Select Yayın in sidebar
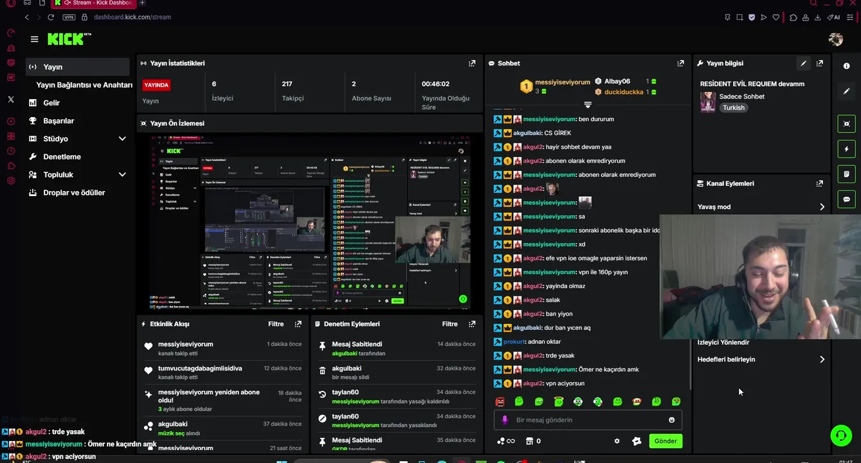The width and height of the screenshot is (861, 463). tap(77, 67)
